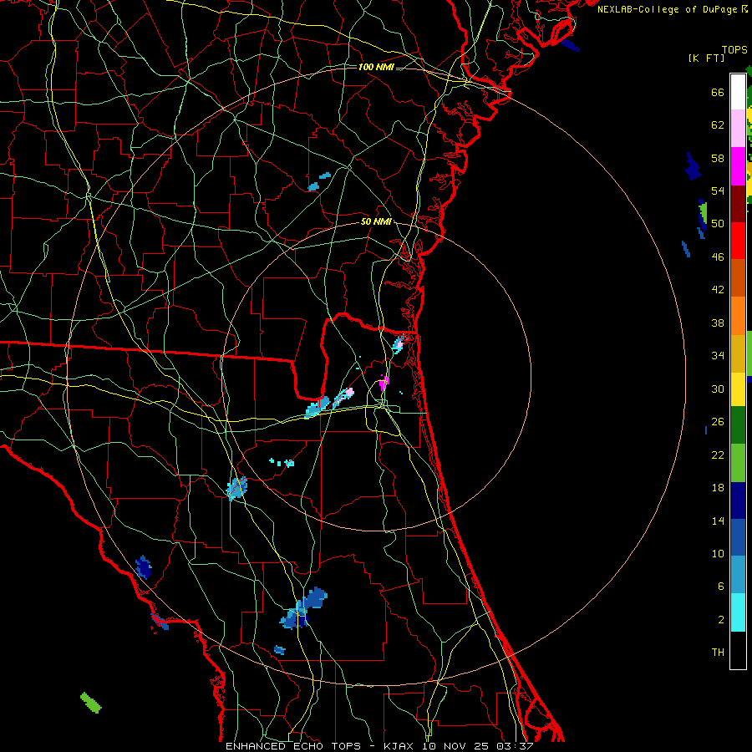Screen dimensions: 752x752
Task: Click legend value "26"
Action: coord(718,422)
